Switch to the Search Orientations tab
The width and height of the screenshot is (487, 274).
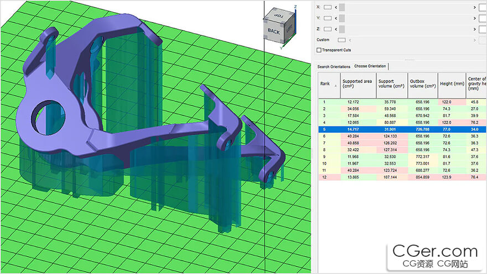(x=334, y=67)
